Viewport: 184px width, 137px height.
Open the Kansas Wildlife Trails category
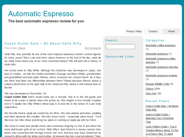click(157, 84)
